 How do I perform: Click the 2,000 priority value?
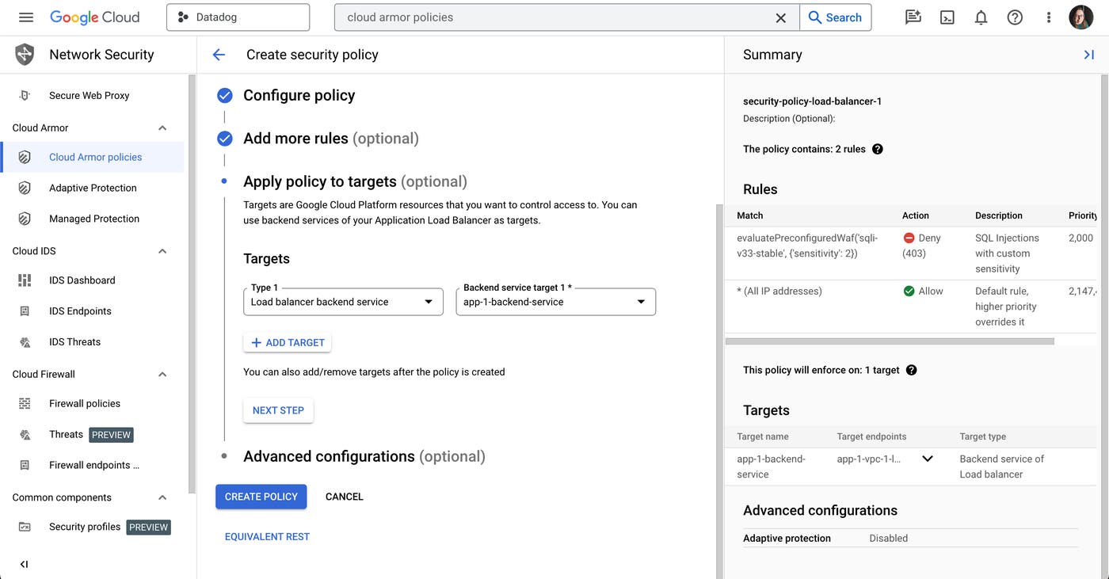pyautogui.click(x=1080, y=238)
